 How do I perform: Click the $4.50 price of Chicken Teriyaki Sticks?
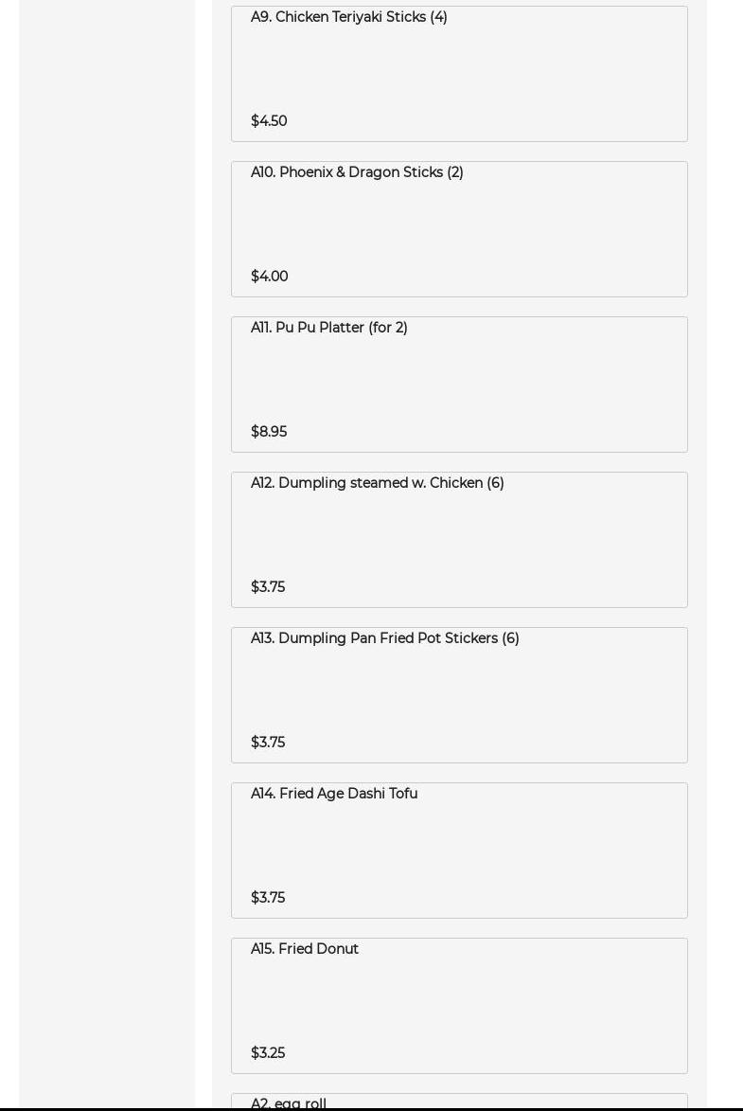click(269, 121)
